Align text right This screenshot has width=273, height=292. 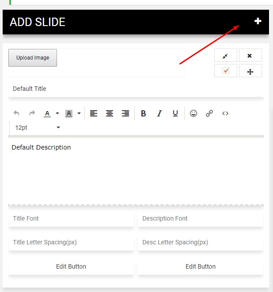(x=125, y=113)
